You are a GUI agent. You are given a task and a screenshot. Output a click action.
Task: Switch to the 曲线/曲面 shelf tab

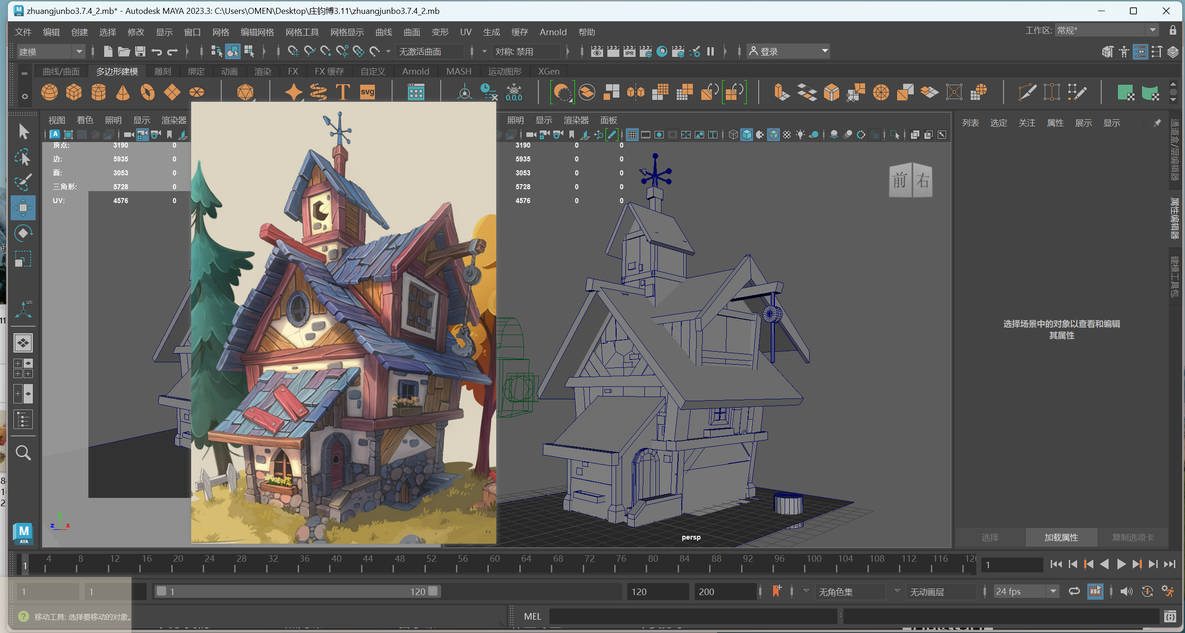[61, 71]
